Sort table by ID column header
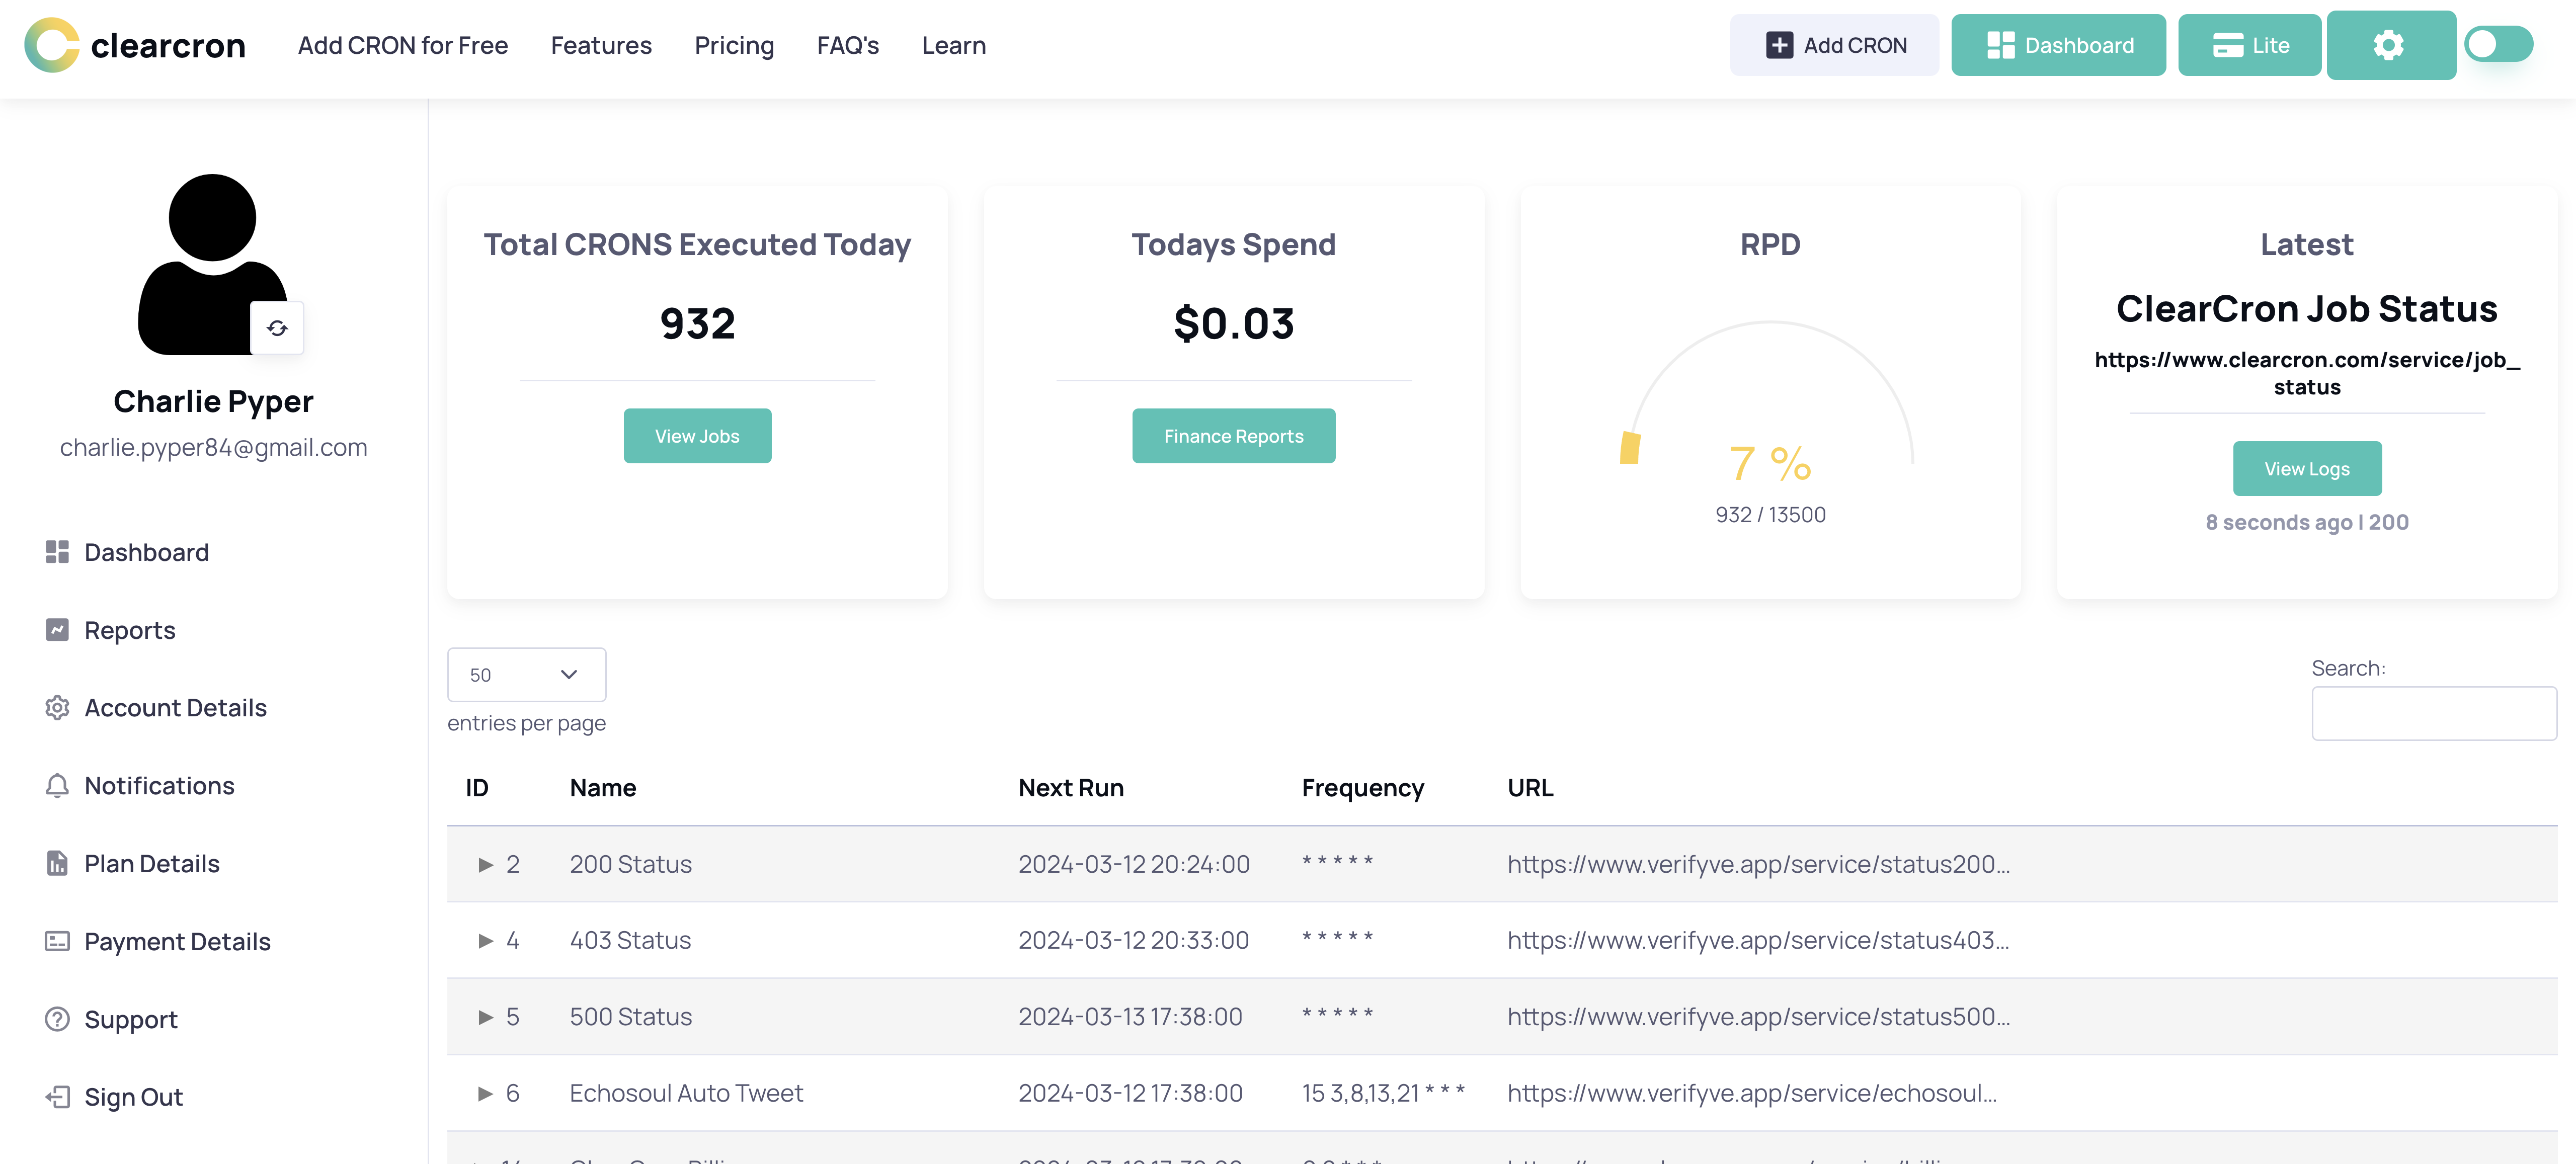Screen dimensions: 2576x1164 pyautogui.click(x=477, y=788)
